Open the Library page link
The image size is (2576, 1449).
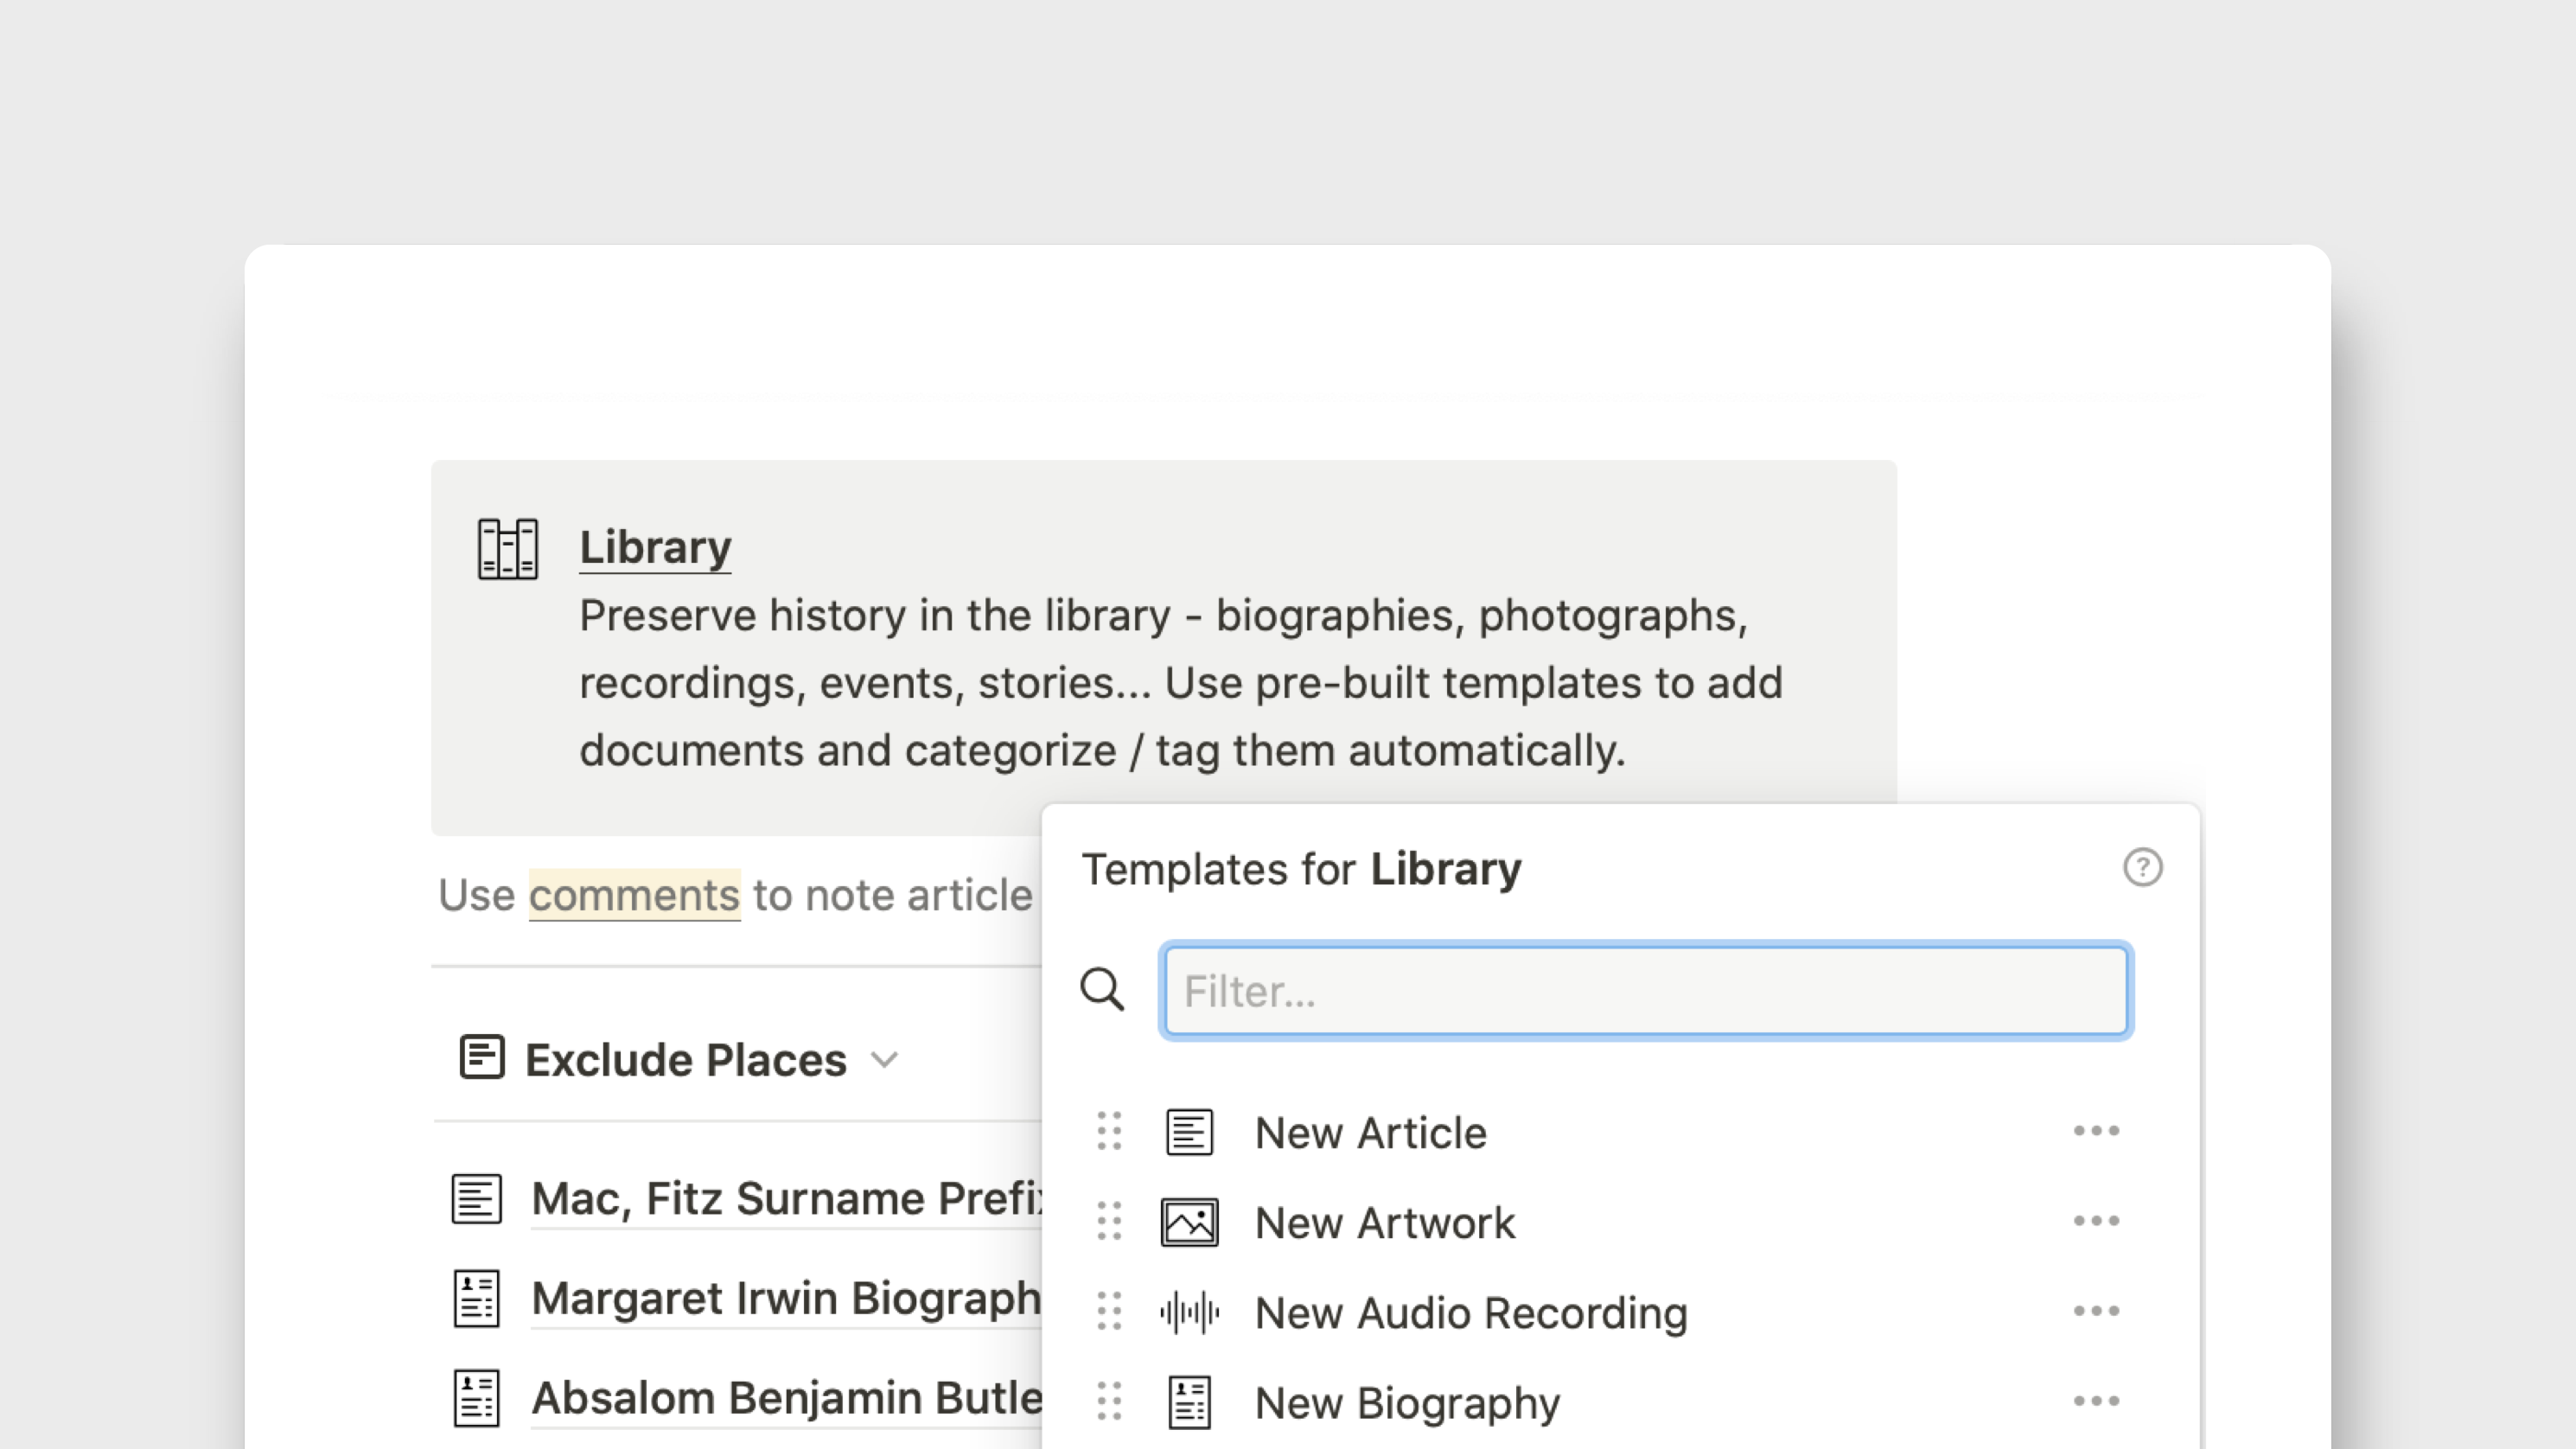tap(655, 547)
